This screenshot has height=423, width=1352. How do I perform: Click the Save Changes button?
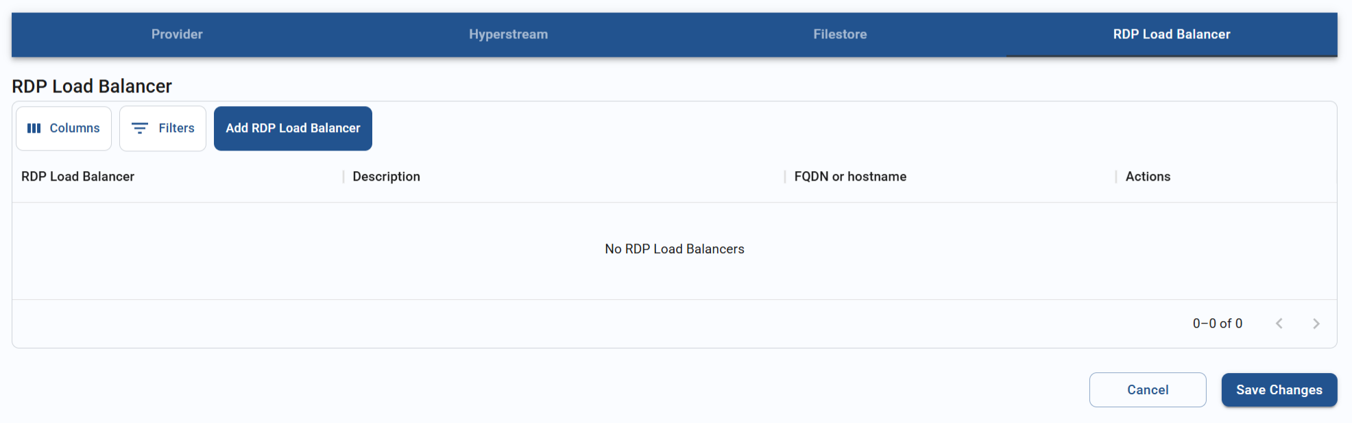(1279, 389)
